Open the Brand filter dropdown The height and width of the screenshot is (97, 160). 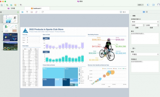[33, 40]
